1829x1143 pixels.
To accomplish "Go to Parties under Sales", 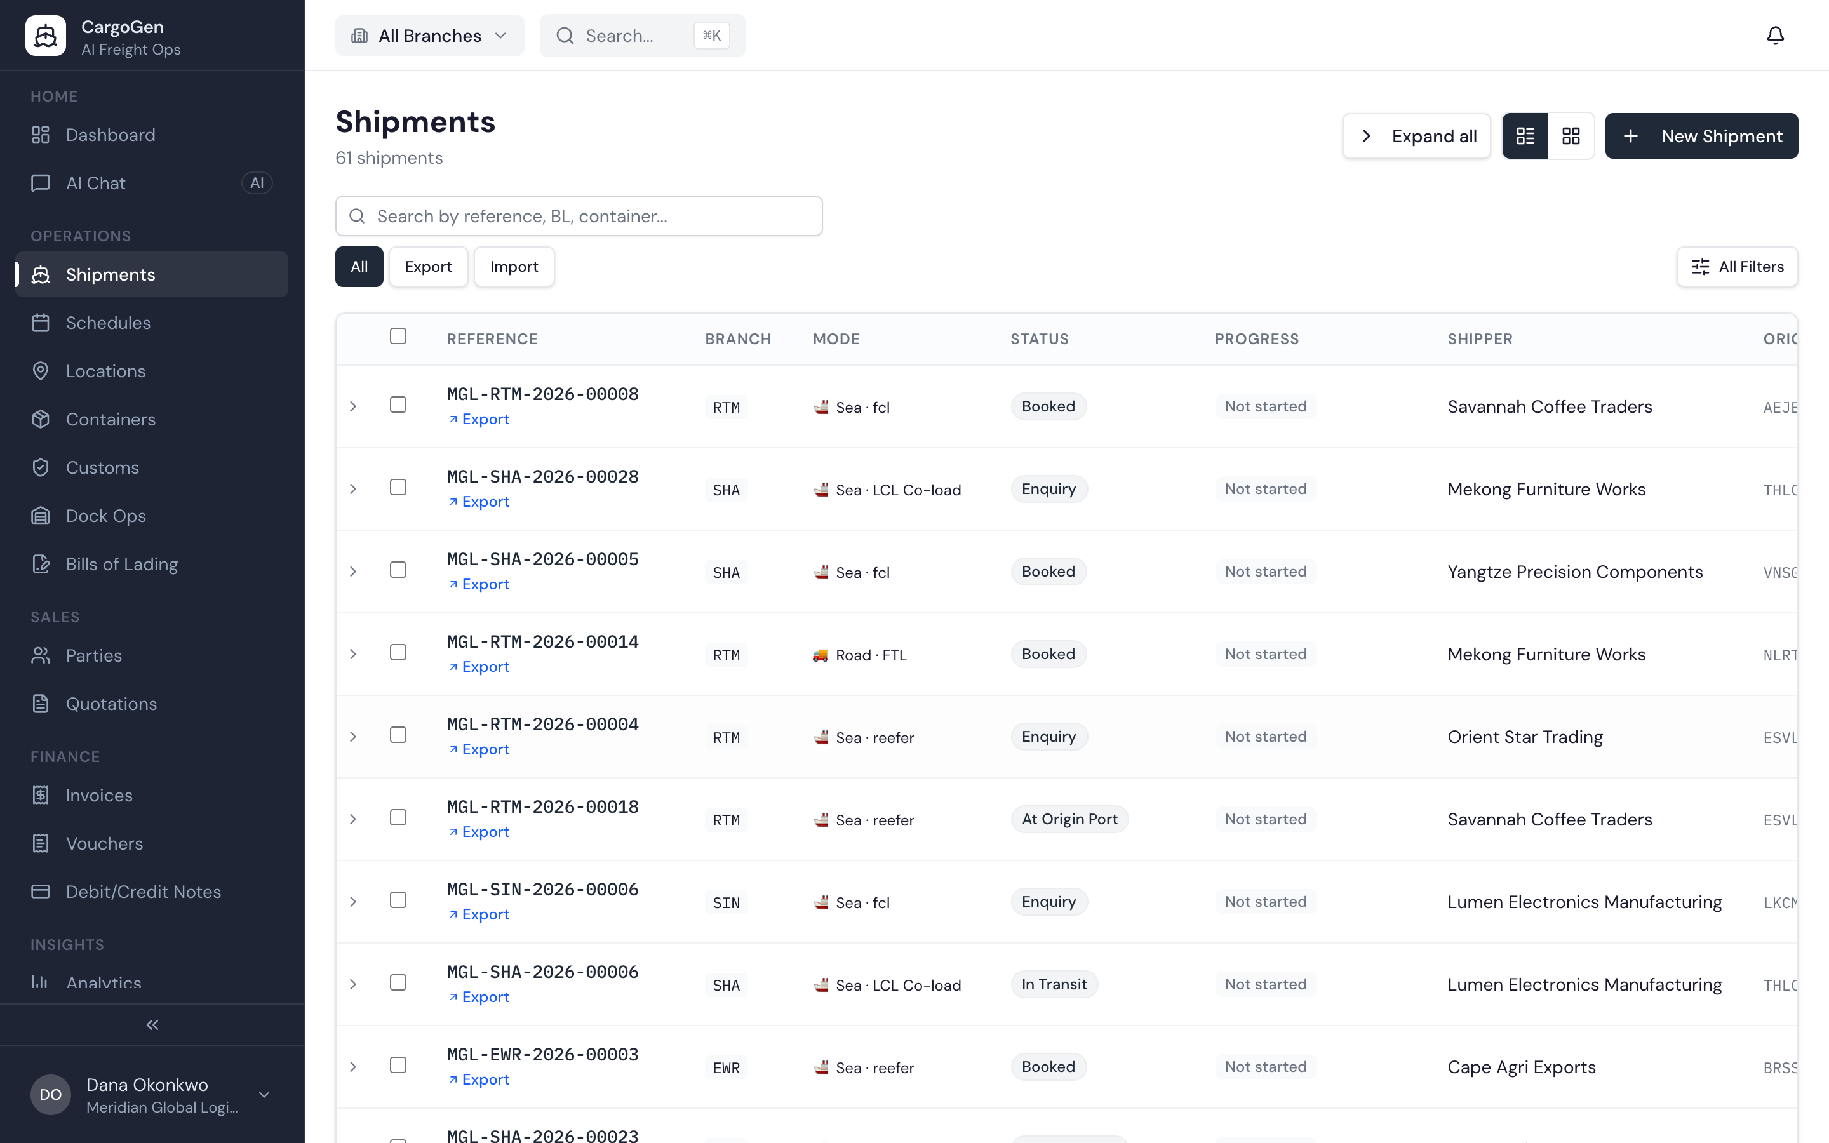I will (x=151, y=655).
